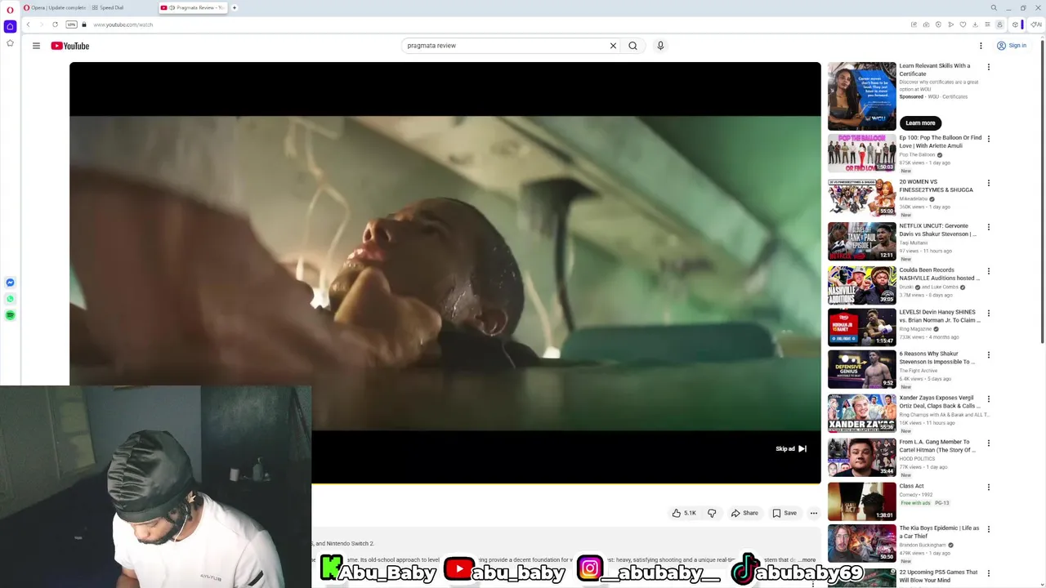Save the video to playlist
This screenshot has width=1046, height=588.
[784, 513]
